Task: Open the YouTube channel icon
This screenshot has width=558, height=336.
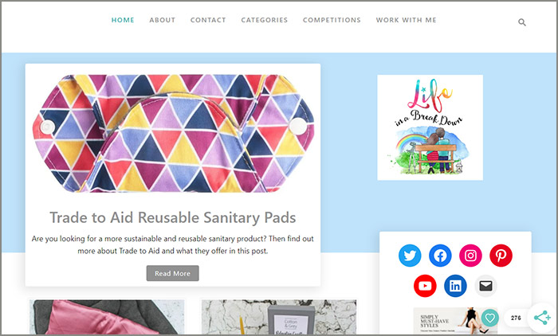Action: (x=425, y=286)
